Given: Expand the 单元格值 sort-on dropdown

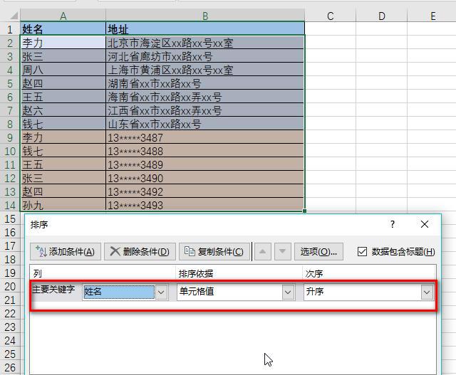Looking at the screenshot, I should [288, 292].
